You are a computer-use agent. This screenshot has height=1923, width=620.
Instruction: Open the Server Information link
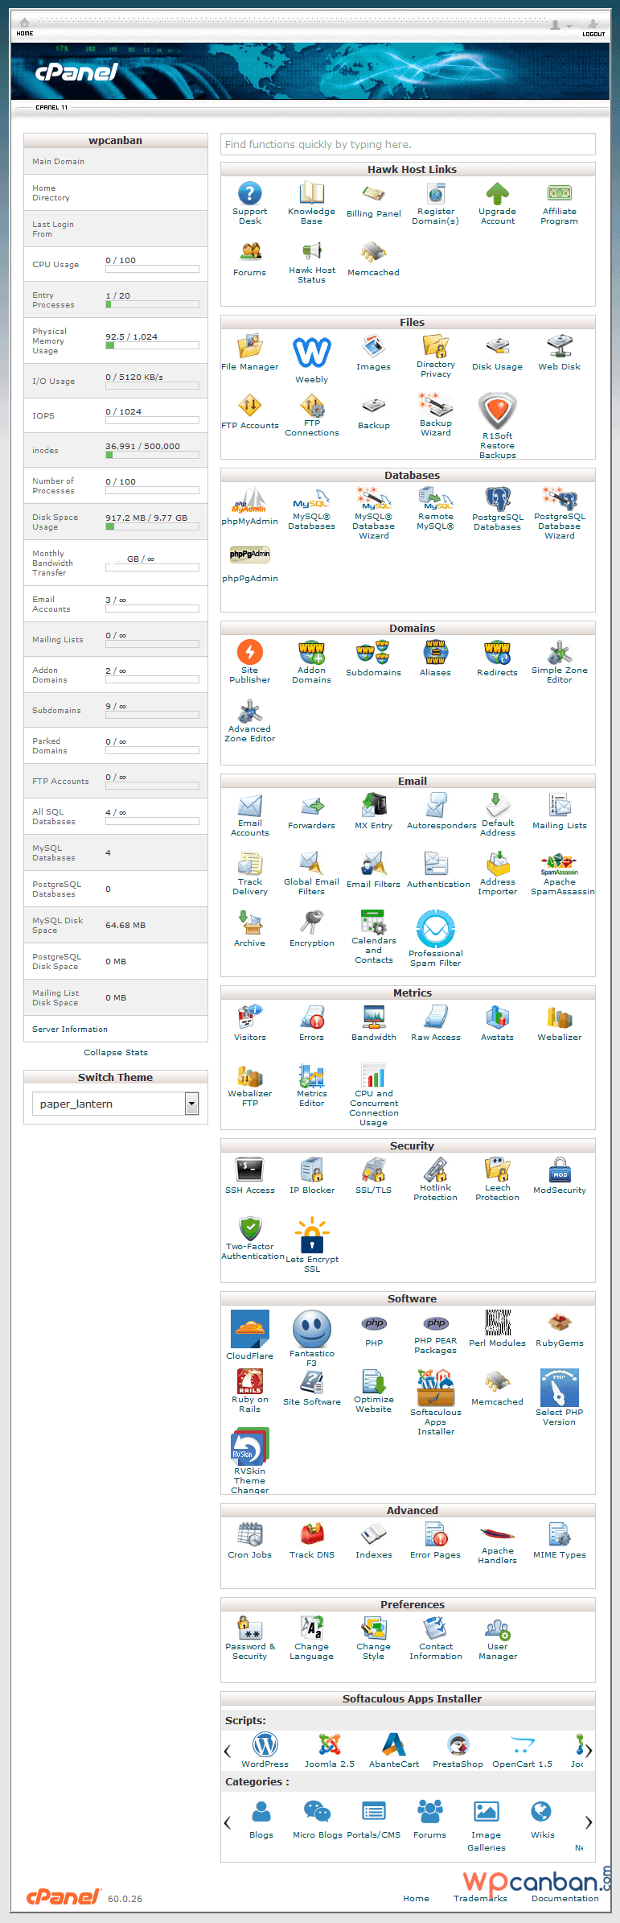[x=70, y=1029]
